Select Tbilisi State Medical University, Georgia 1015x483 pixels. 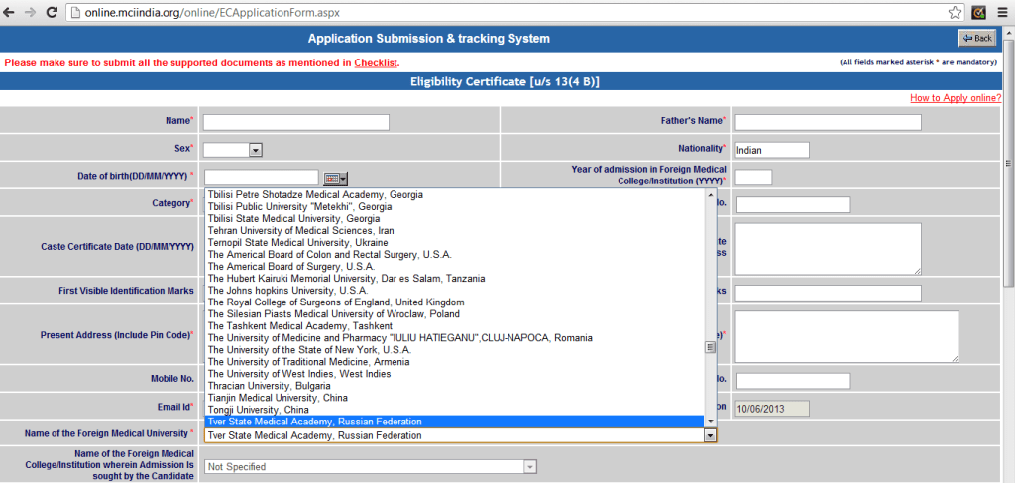(x=291, y=218)
